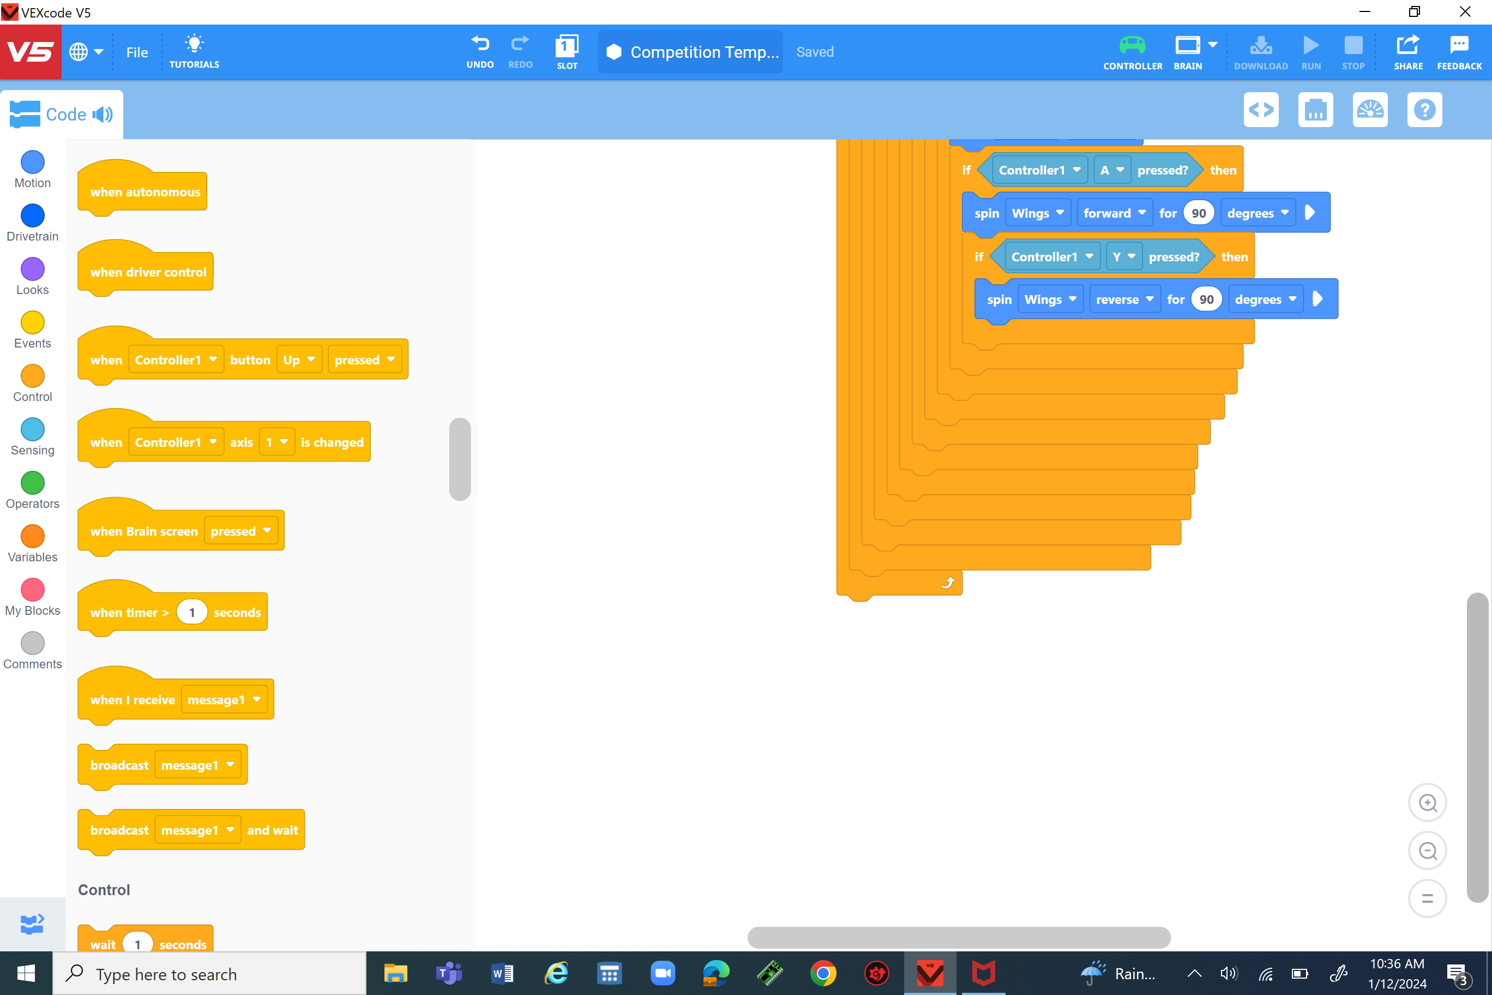Zoom out of the workspace
Viewport: 1492px width, 995px height.
tap(1427, 851)
